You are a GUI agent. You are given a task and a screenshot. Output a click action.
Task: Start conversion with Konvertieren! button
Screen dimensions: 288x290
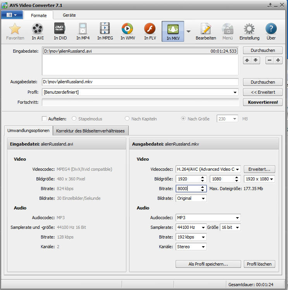click(x=263, y=102)
